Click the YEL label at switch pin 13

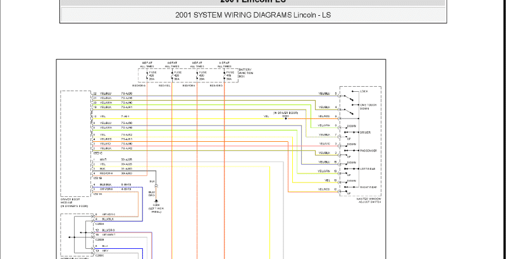coord(327,180)
